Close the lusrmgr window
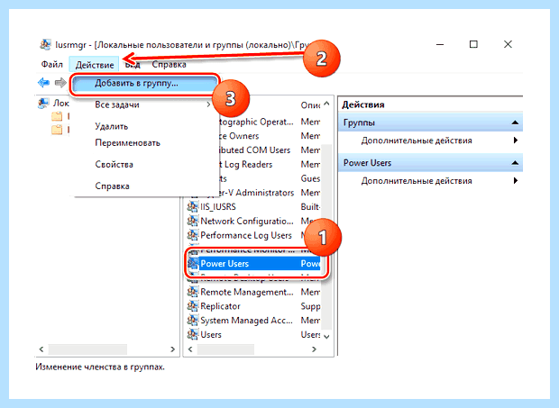The width and height of the screenshot is (559, 408). point(508,44)
